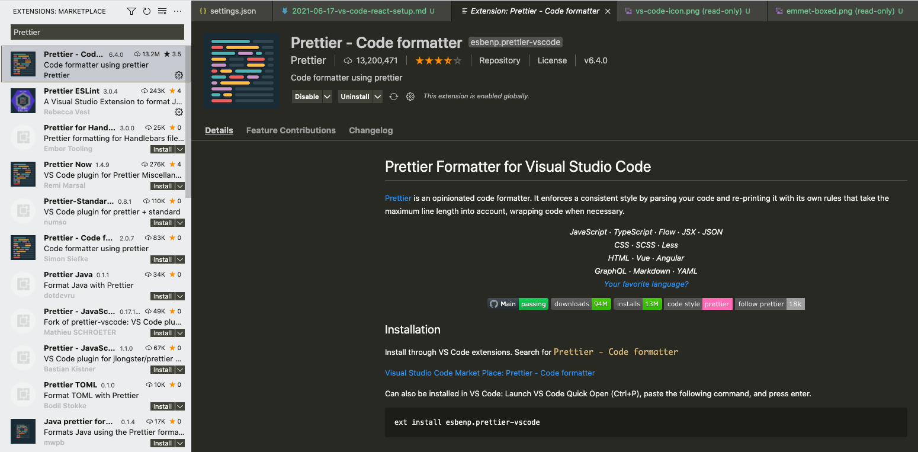Click Prettier Now extension icon
Viewport: 918px width, 452px height.
23,174
